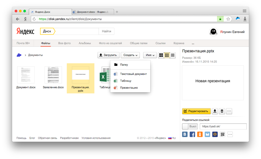261x159 pixels.
Task: Open 'Разработчикам' footer link
Action: [x=69, y=138]
